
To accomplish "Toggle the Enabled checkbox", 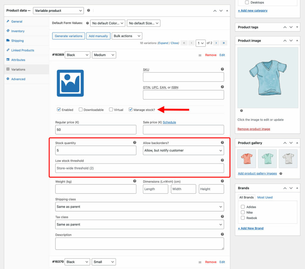I will [59, 110].
